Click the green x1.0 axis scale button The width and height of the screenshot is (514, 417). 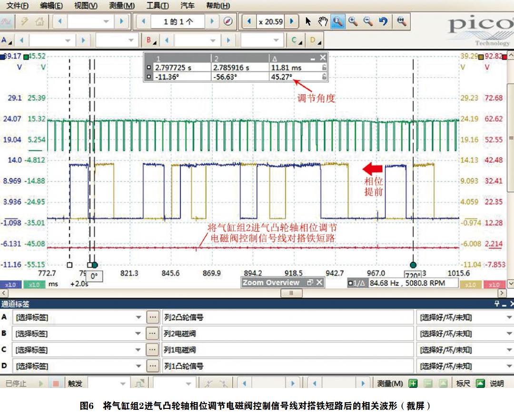coord(34,285)
